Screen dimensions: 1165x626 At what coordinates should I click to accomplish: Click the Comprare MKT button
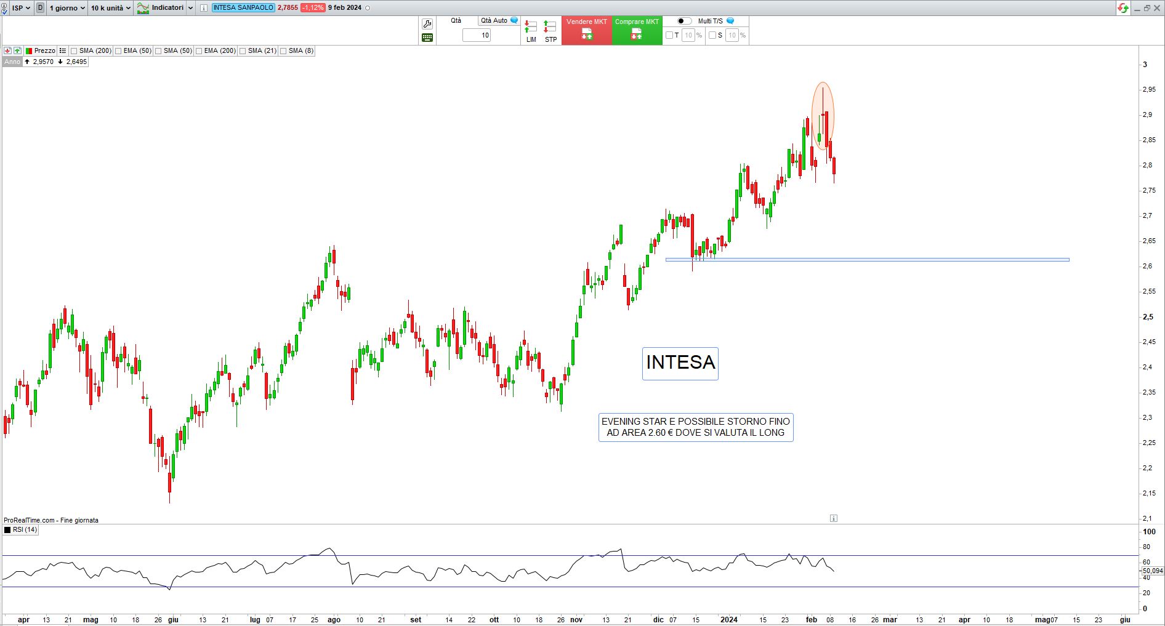coord(637,30)
